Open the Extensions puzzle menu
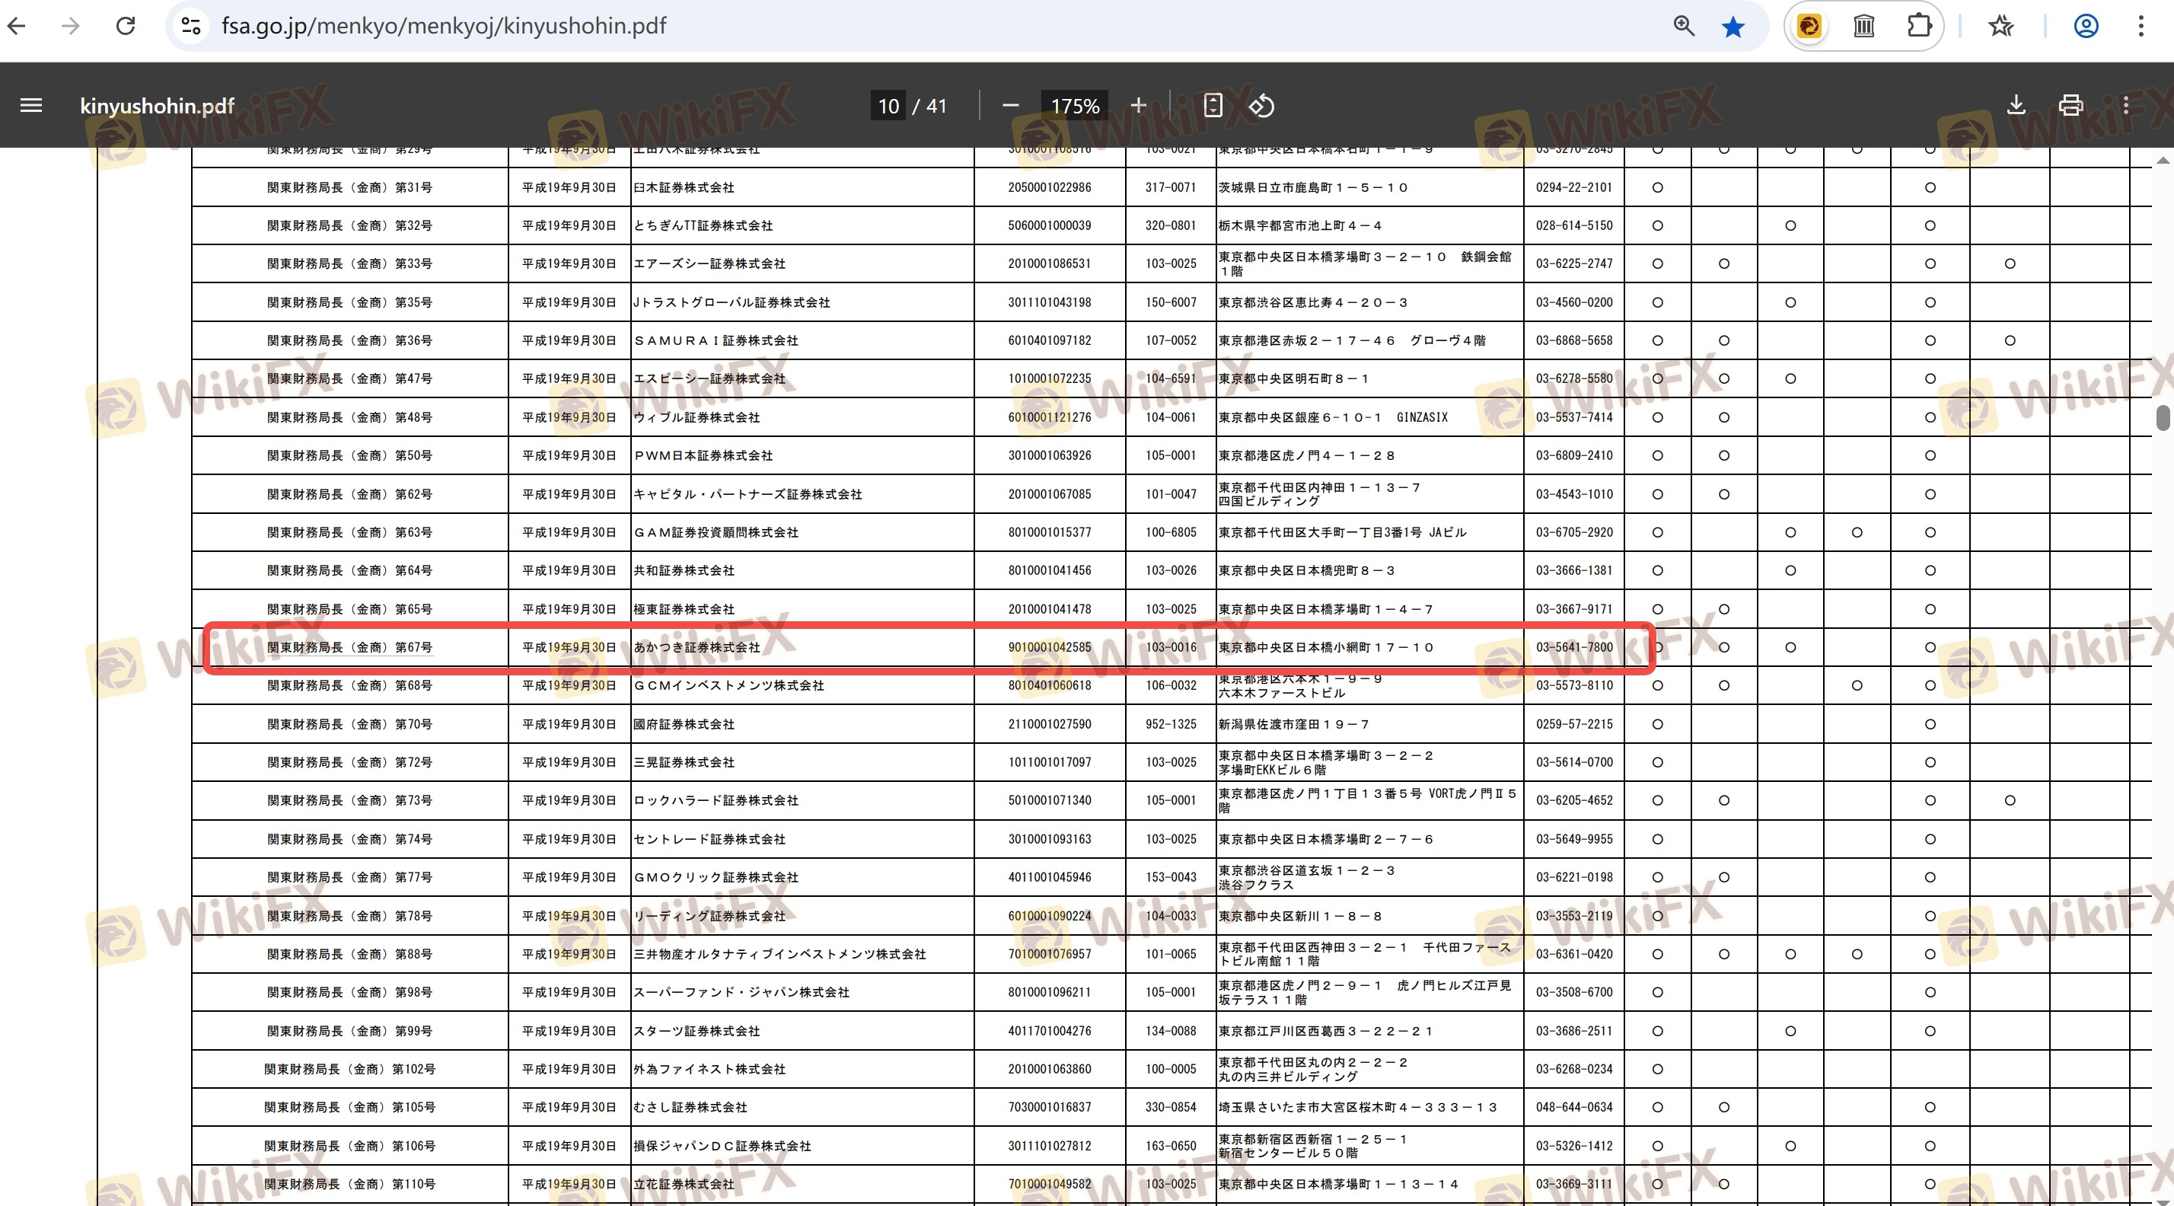This screenshot has height=1206, width=2174. point(1919,26)
